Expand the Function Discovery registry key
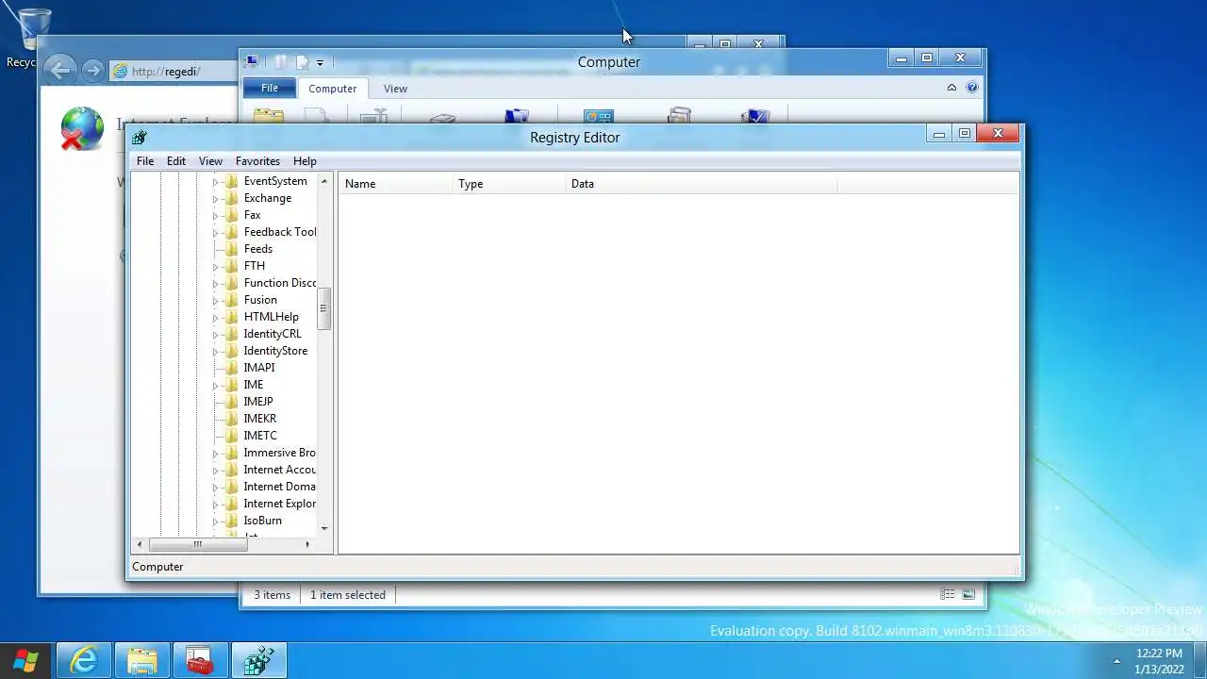The image size is (1207, 679). click(215, 284)
